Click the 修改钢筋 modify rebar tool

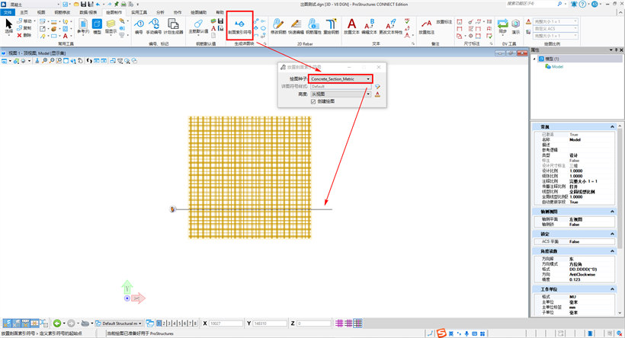click(280, 28)
